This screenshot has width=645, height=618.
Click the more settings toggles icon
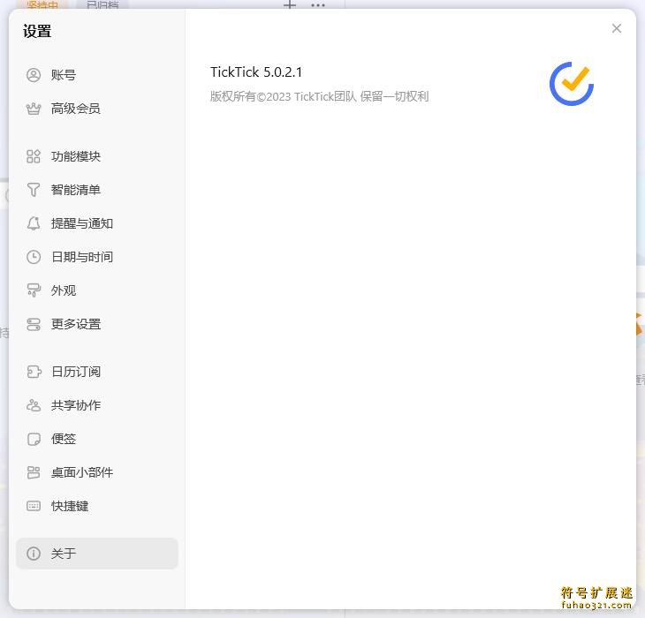point(34,324)
